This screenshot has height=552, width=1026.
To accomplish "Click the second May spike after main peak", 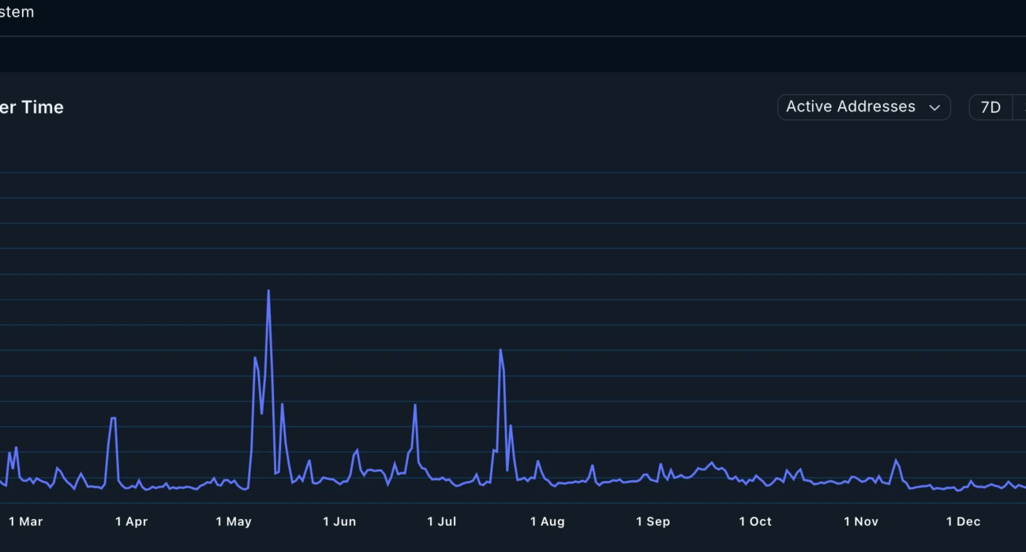I will tap(282, 405).
